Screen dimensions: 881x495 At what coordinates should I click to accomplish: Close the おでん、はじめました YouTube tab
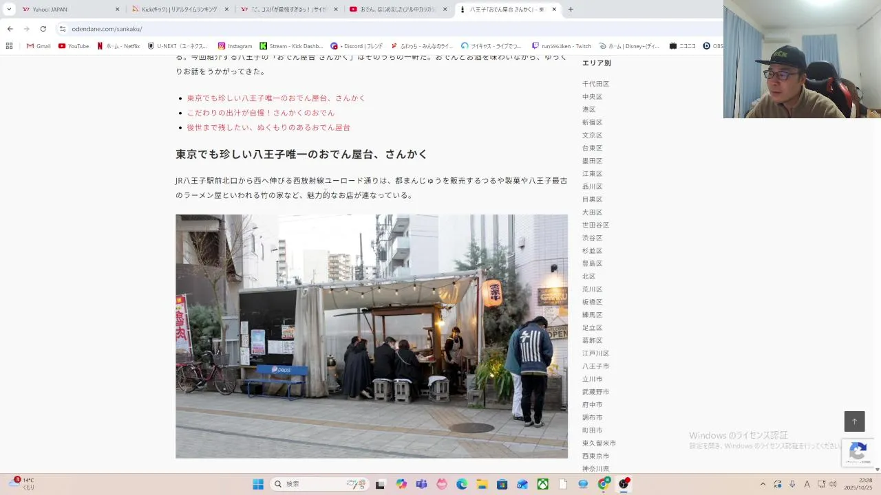point(445,10)
